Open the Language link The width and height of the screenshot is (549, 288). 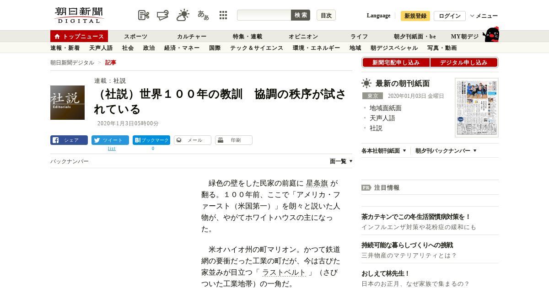pos(378,16)
